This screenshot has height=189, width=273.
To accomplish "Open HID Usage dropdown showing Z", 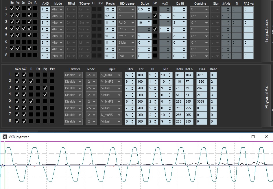I will point(126,49).
